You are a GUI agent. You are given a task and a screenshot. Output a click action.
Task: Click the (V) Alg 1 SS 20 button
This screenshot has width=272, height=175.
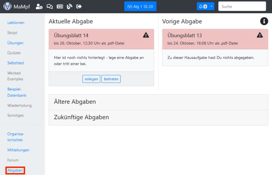click(140, 6)
